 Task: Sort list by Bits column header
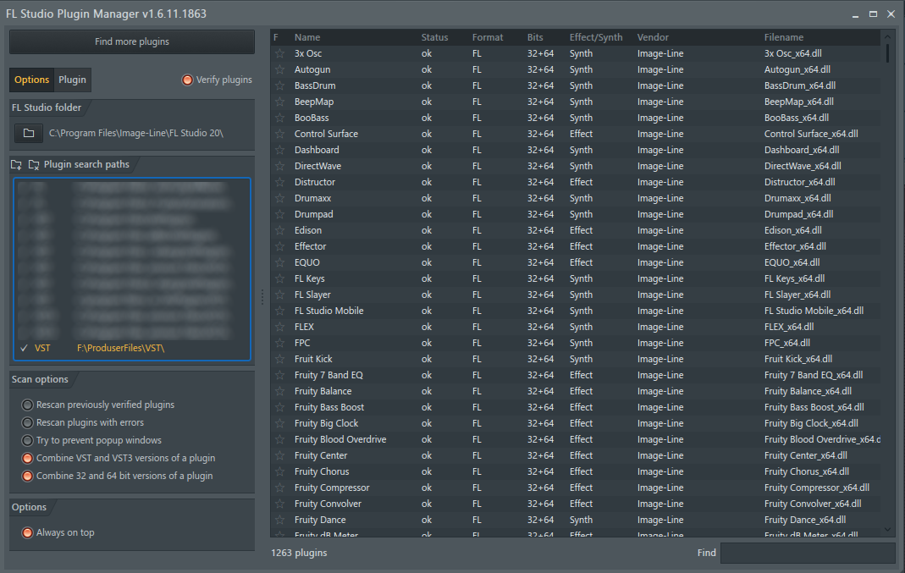[x=535, y=37]
